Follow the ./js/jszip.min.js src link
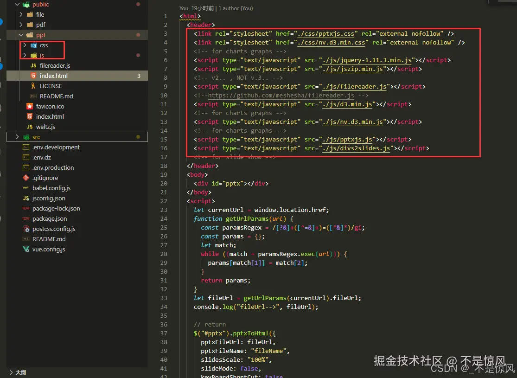This screenshot has height=378, width=517. click(x=352, y=69)
